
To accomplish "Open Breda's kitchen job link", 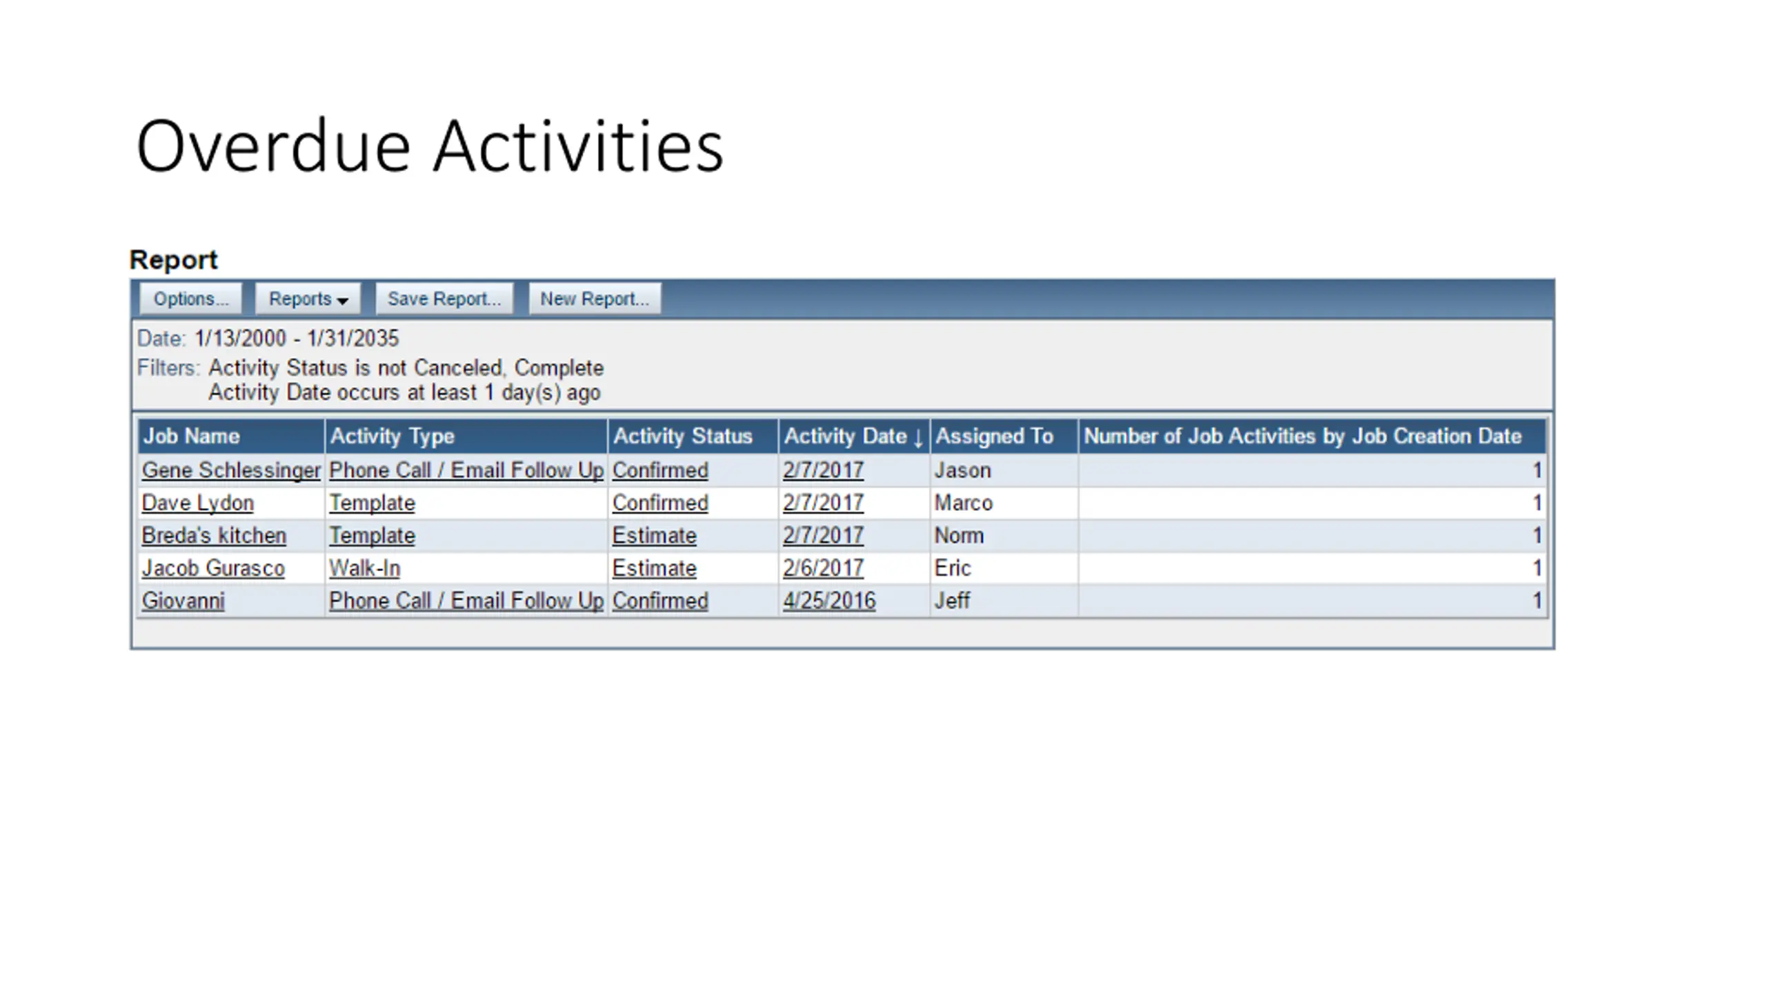I will click(x=214, y=535).
